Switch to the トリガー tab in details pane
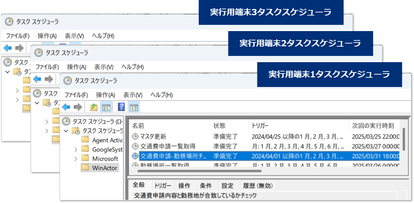 tap(162, 185)
